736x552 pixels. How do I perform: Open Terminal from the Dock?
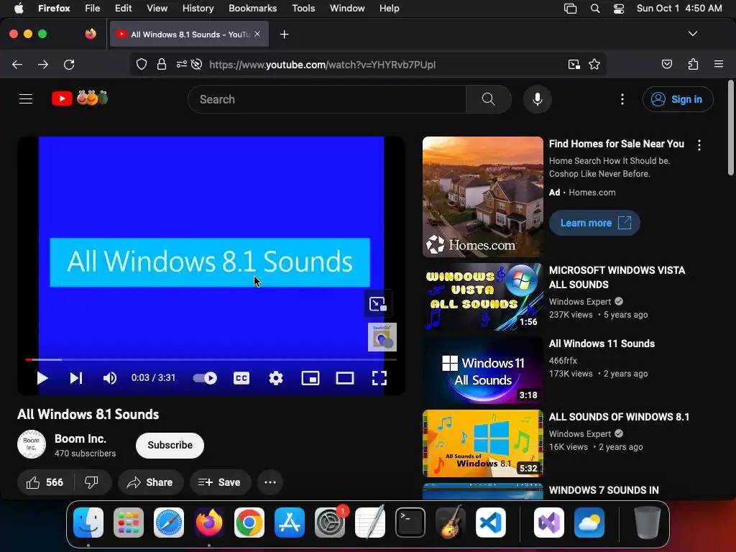[410, 523]
